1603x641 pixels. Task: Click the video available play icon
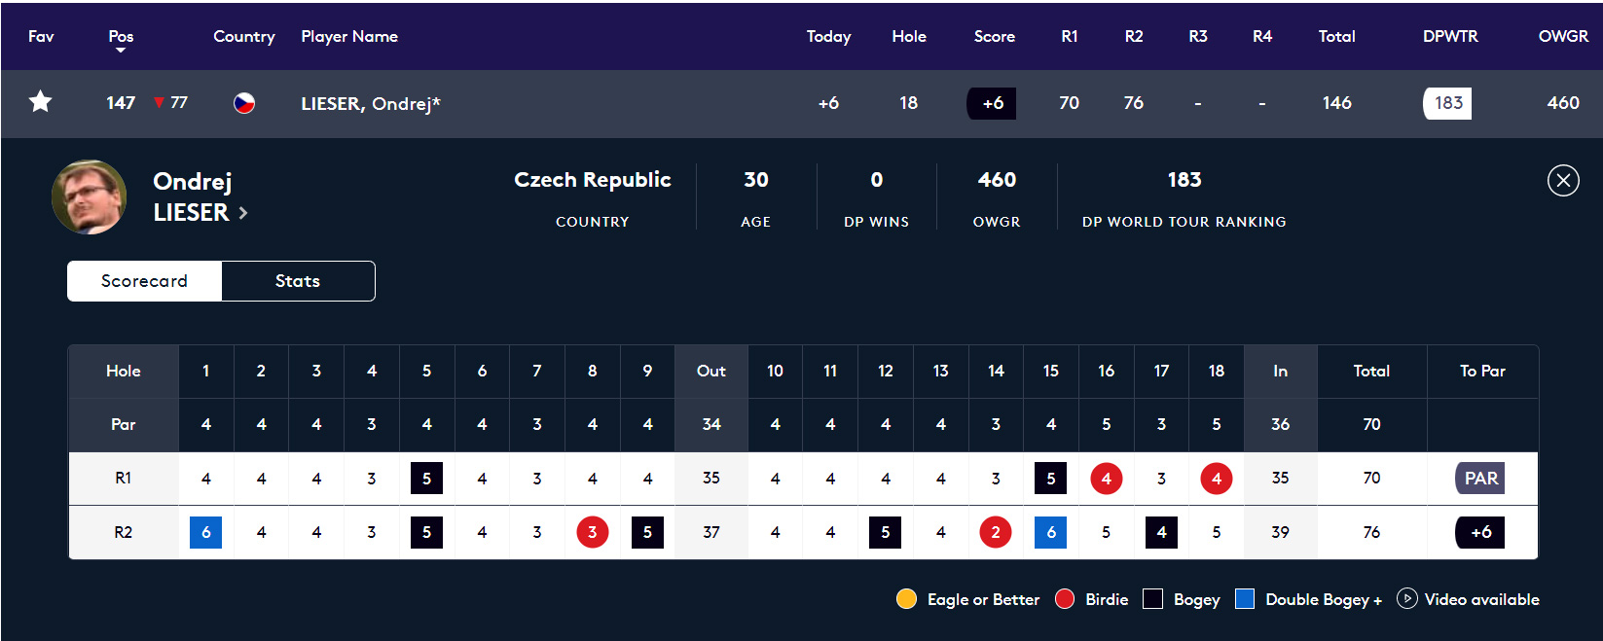coord(1406,598)
